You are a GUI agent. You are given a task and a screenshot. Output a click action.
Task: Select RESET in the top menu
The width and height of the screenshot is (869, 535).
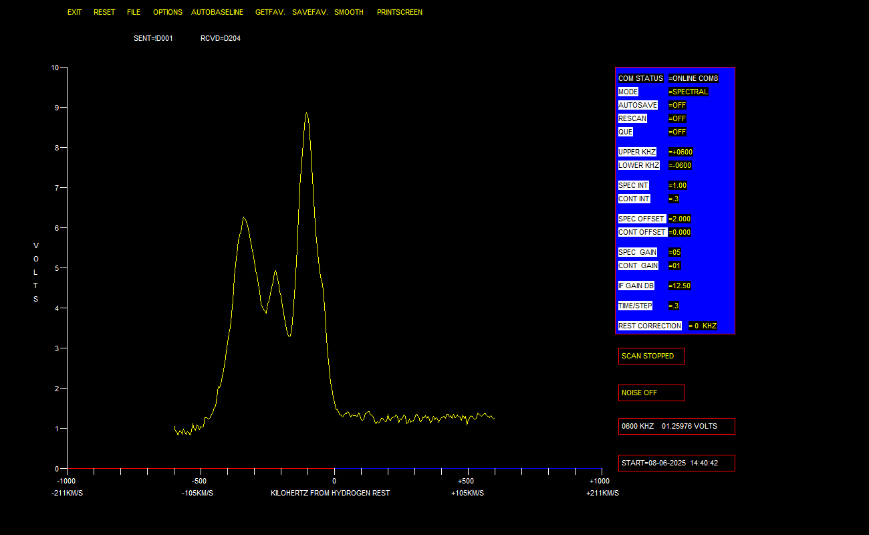pos(104,12)
